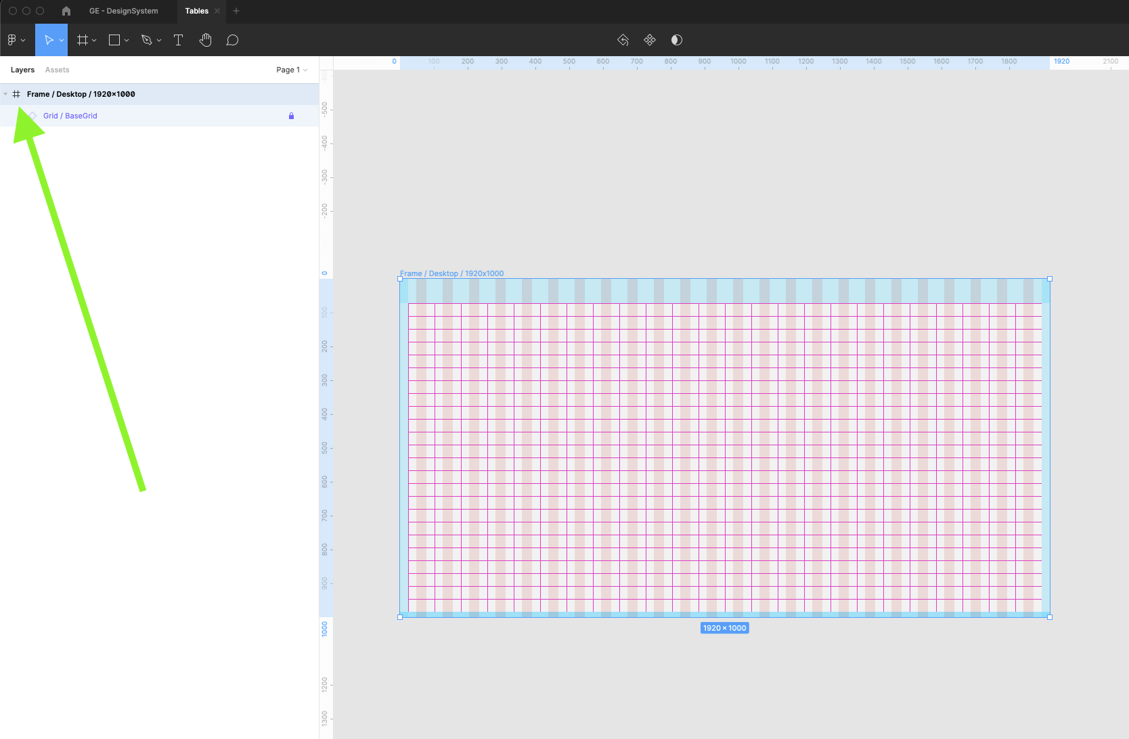Click the Reset instance icon
Image resolution: width=1129 pixels, height=739 pixels.
[623, 41]
